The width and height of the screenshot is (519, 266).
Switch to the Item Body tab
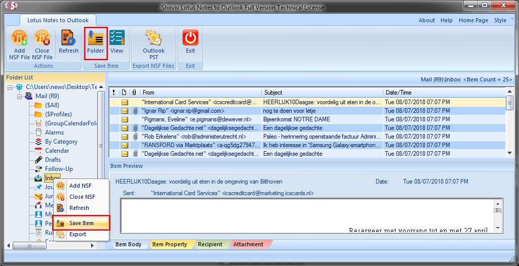pos(129,245)
